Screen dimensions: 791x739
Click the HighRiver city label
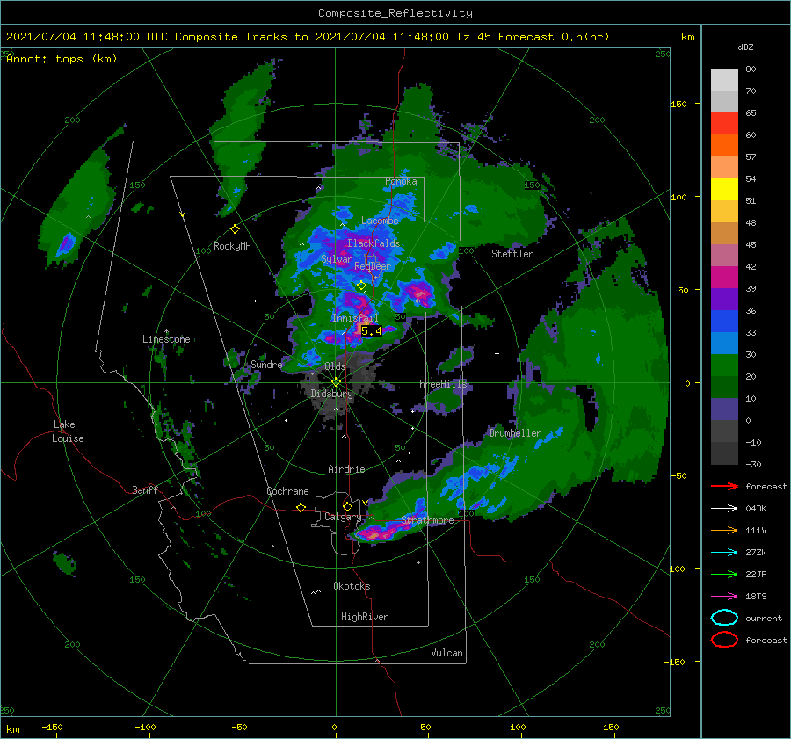point(365,617)
